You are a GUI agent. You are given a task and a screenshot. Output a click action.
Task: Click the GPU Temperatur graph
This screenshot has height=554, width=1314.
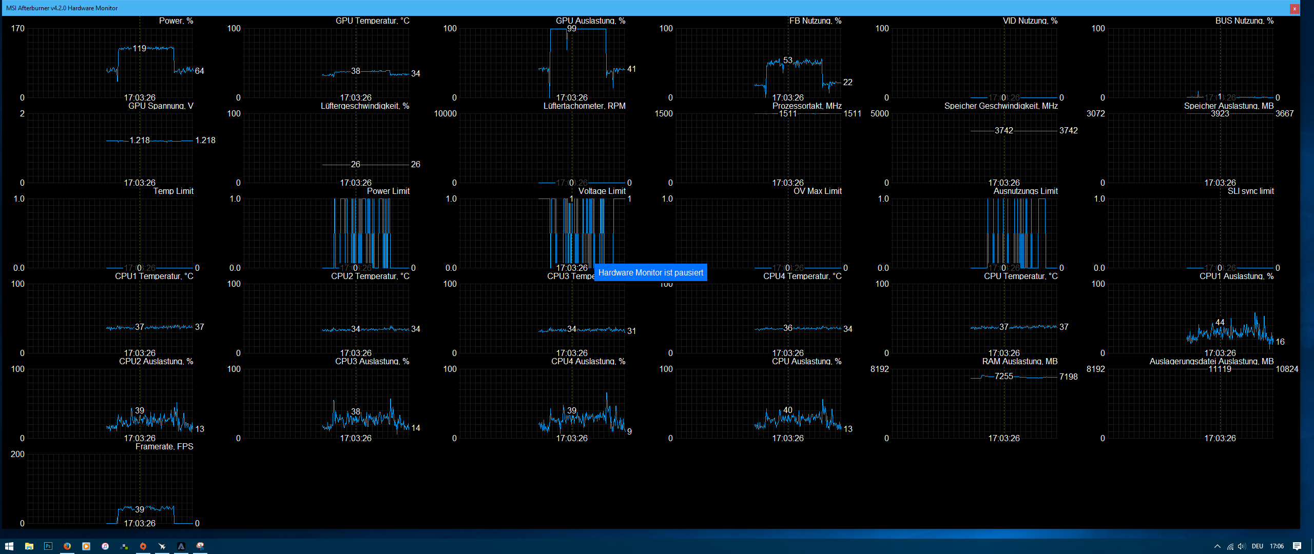click(x=326, y=63)
